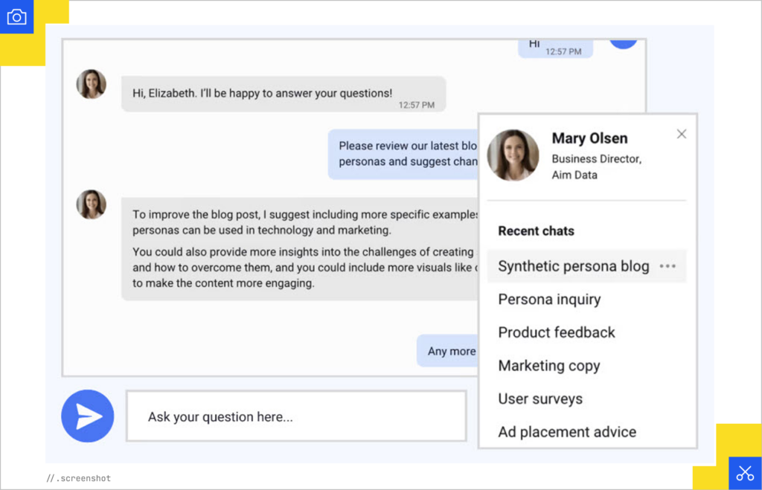Click the Any more message bubble

pos(447,351)
